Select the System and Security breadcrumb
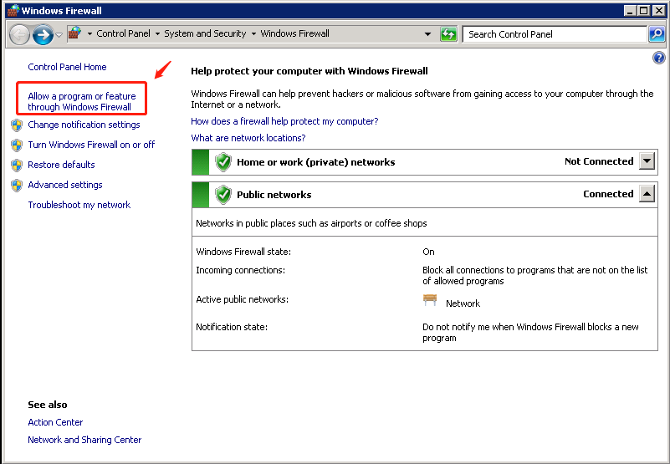The width and height of the screenshot is (670, 464). (205, 33)
